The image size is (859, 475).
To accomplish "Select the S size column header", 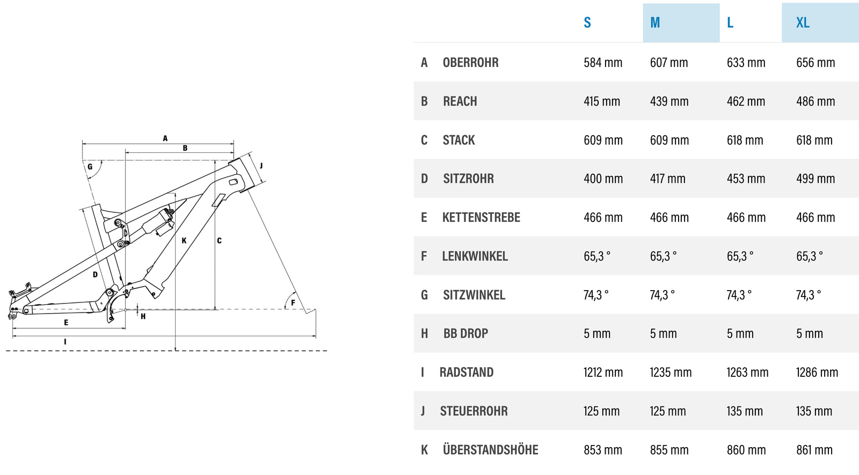I will (587, 23).
